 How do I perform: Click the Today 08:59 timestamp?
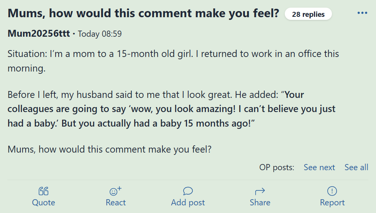click(100, 34)
